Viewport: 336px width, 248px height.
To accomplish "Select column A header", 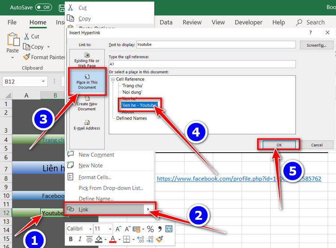I will pyautogui.click(x=26, y=95).
